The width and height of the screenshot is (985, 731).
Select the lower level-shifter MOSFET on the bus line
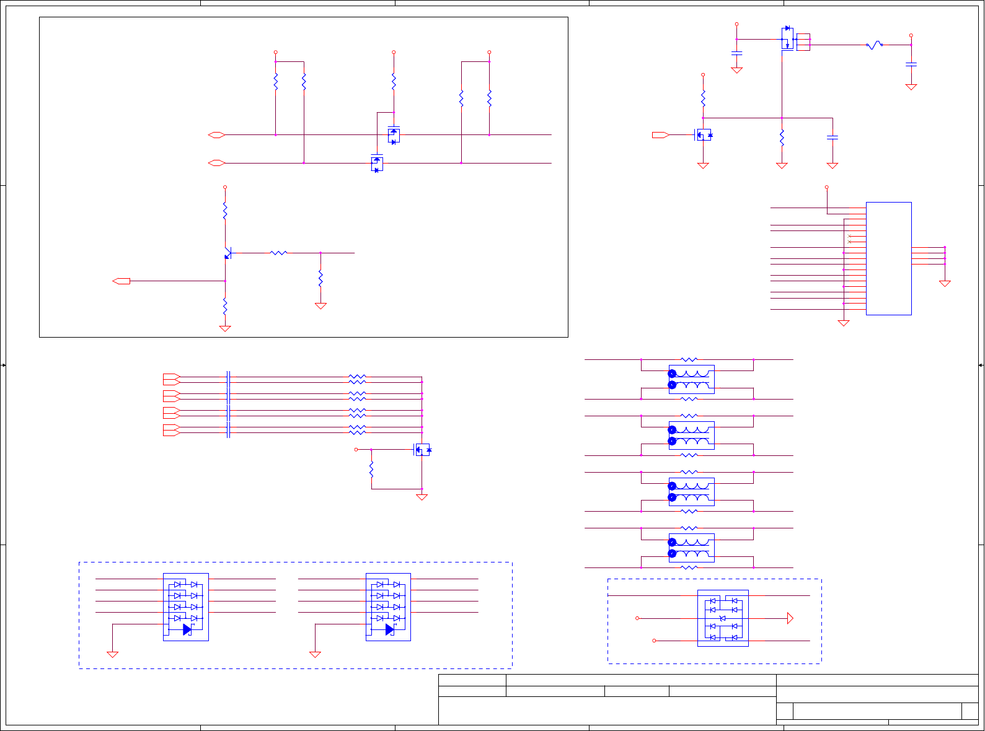tap(376, 163)
